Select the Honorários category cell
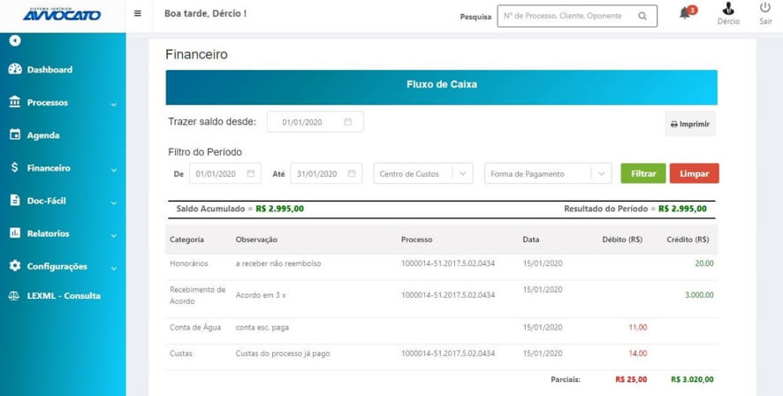The image size is (783, 396). 189,263
